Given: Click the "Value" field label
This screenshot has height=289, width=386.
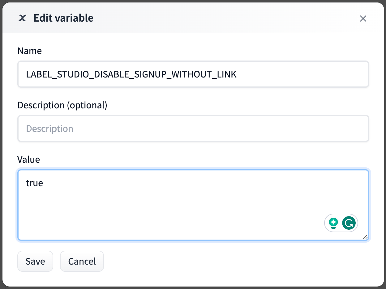Looking at the screenshot, I should pos(29,160).
